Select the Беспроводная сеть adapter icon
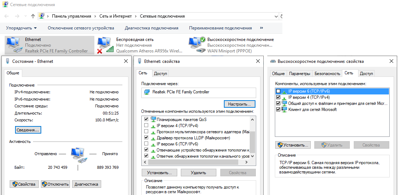This screenshot has height=195, width=404. (105, 45)
